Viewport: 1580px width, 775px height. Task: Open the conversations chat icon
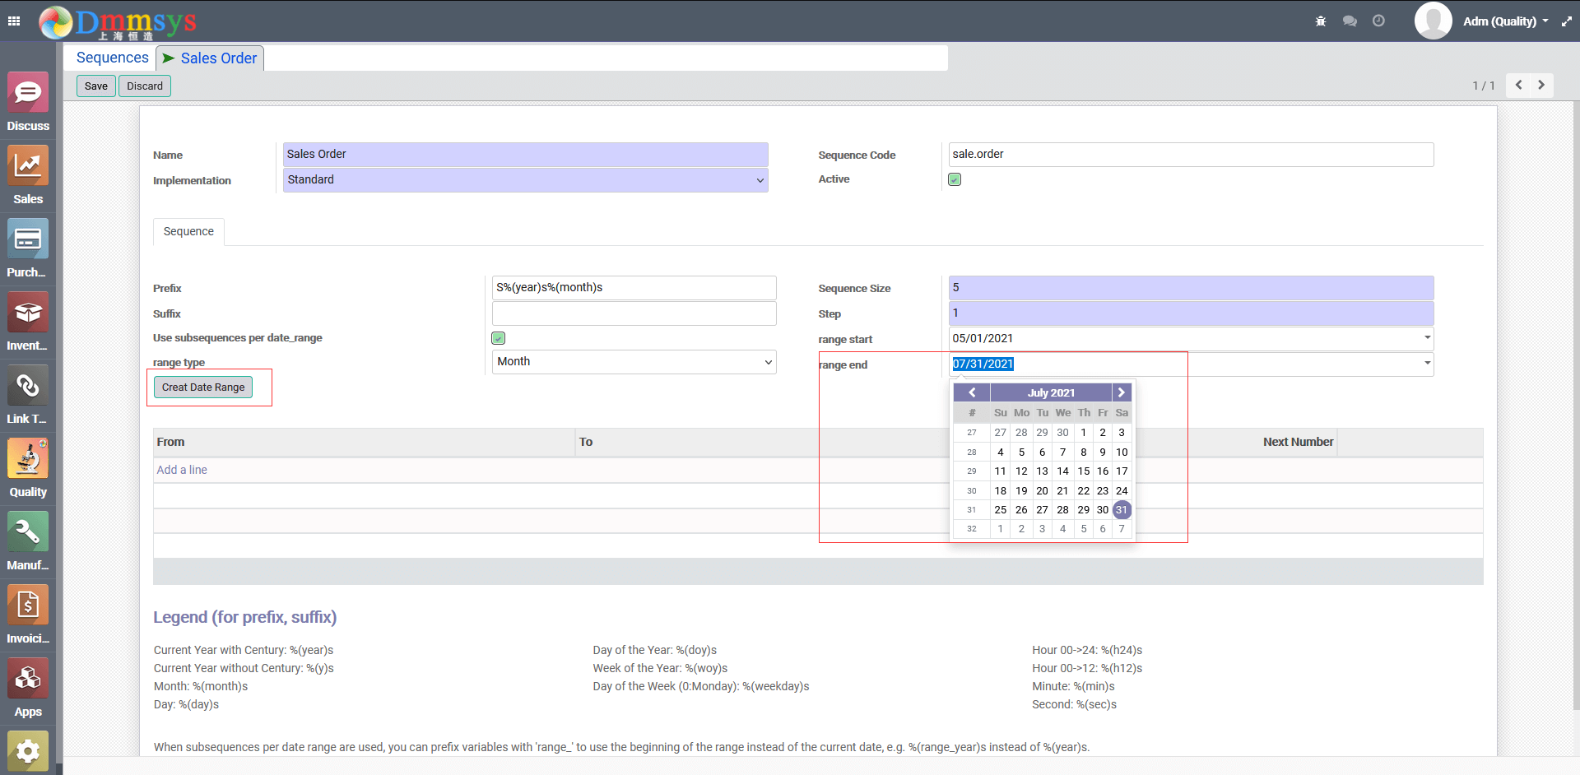(x=1350, y=21)
